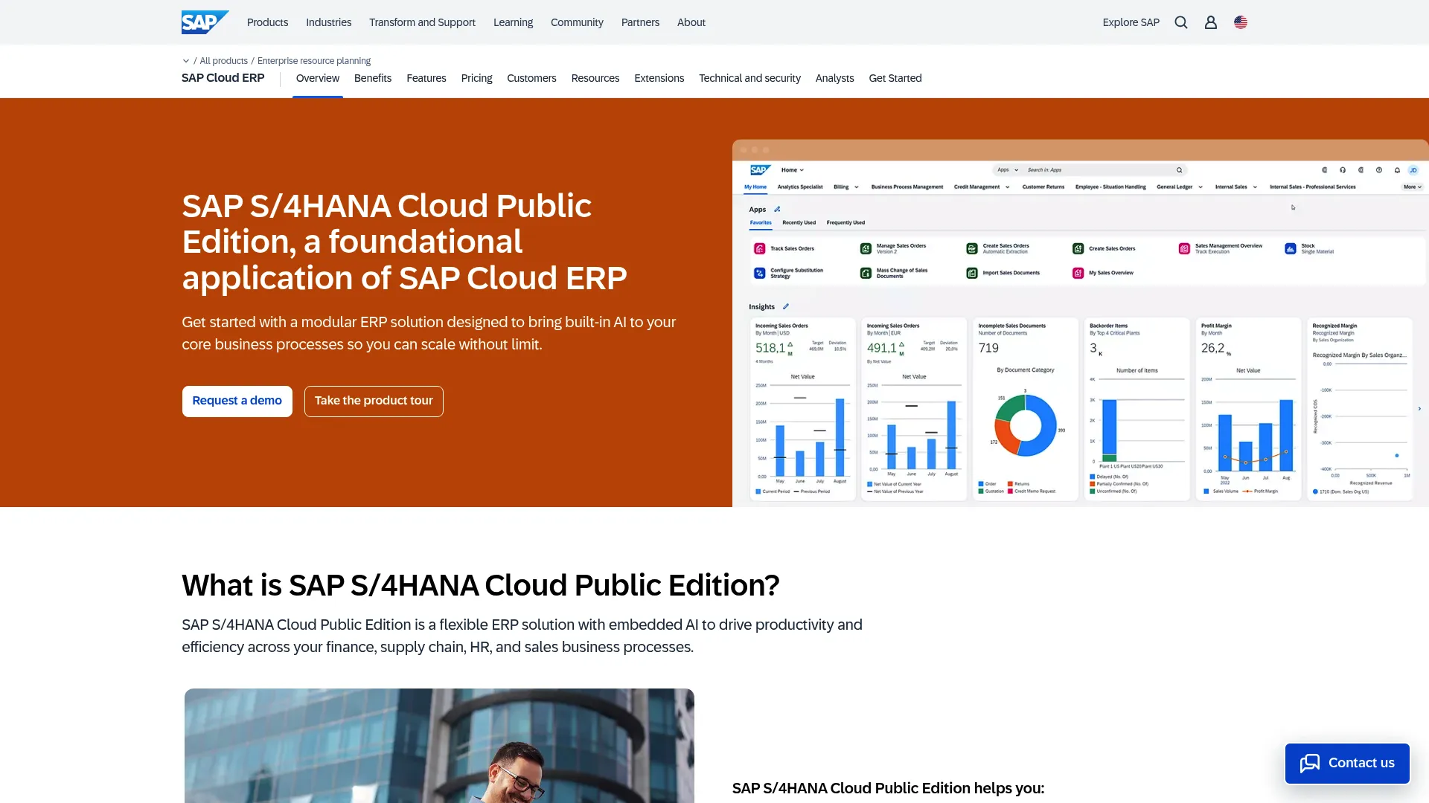Click the Mass Change of Sales Documents icon
The height and width of the screenshot is (803, 1429).
pos(866,273)
